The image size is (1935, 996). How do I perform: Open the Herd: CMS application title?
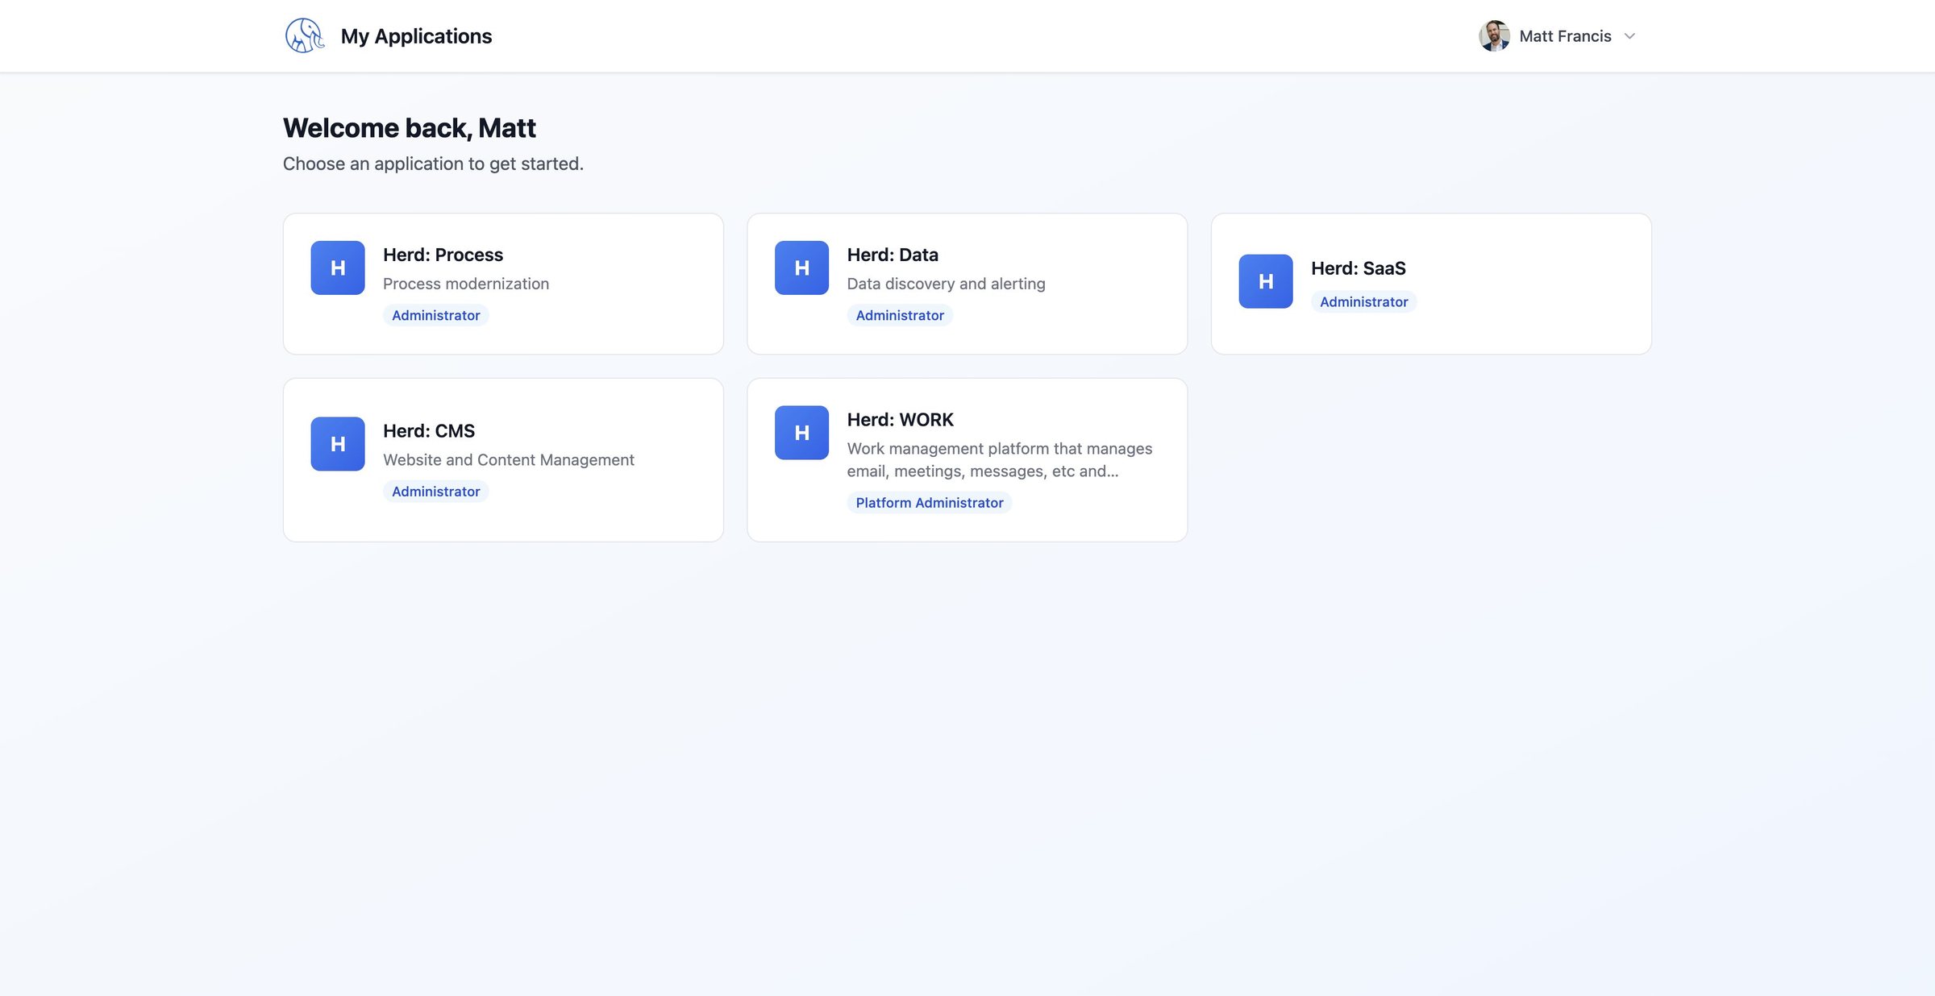429,431
